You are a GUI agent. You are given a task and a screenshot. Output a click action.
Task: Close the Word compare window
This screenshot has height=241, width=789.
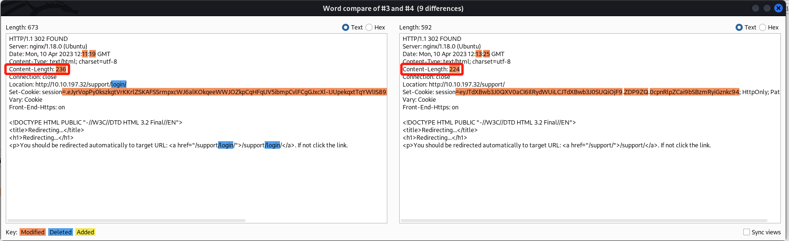779,8
